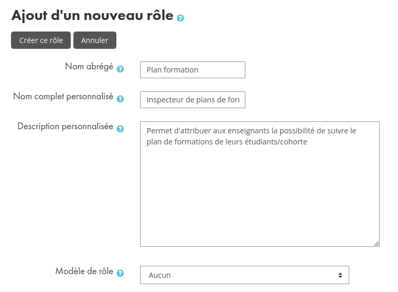The height and width of the screenshot is (292, 398).
Task: Focus the Nom abrégé field containing 'Plan formation'
Action: point(192,70)
